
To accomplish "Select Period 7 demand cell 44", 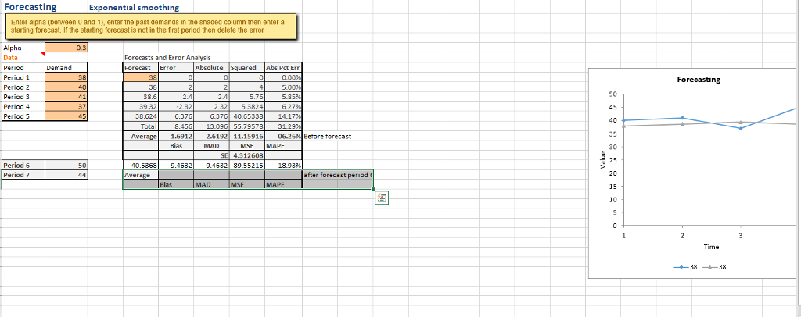I will [66, 175].
